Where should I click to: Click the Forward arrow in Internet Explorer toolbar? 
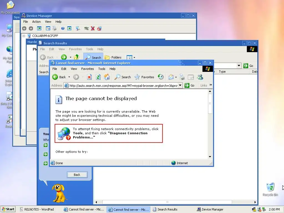(76, 77)
